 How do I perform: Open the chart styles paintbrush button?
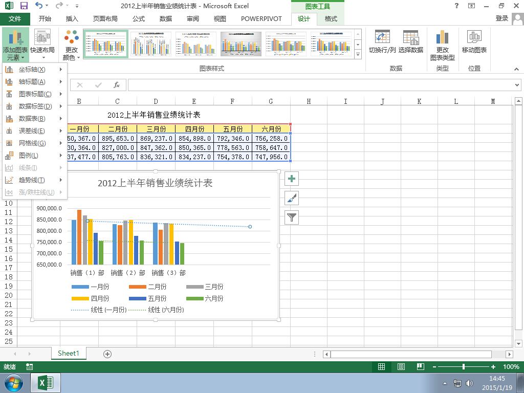tap(291, 198)
